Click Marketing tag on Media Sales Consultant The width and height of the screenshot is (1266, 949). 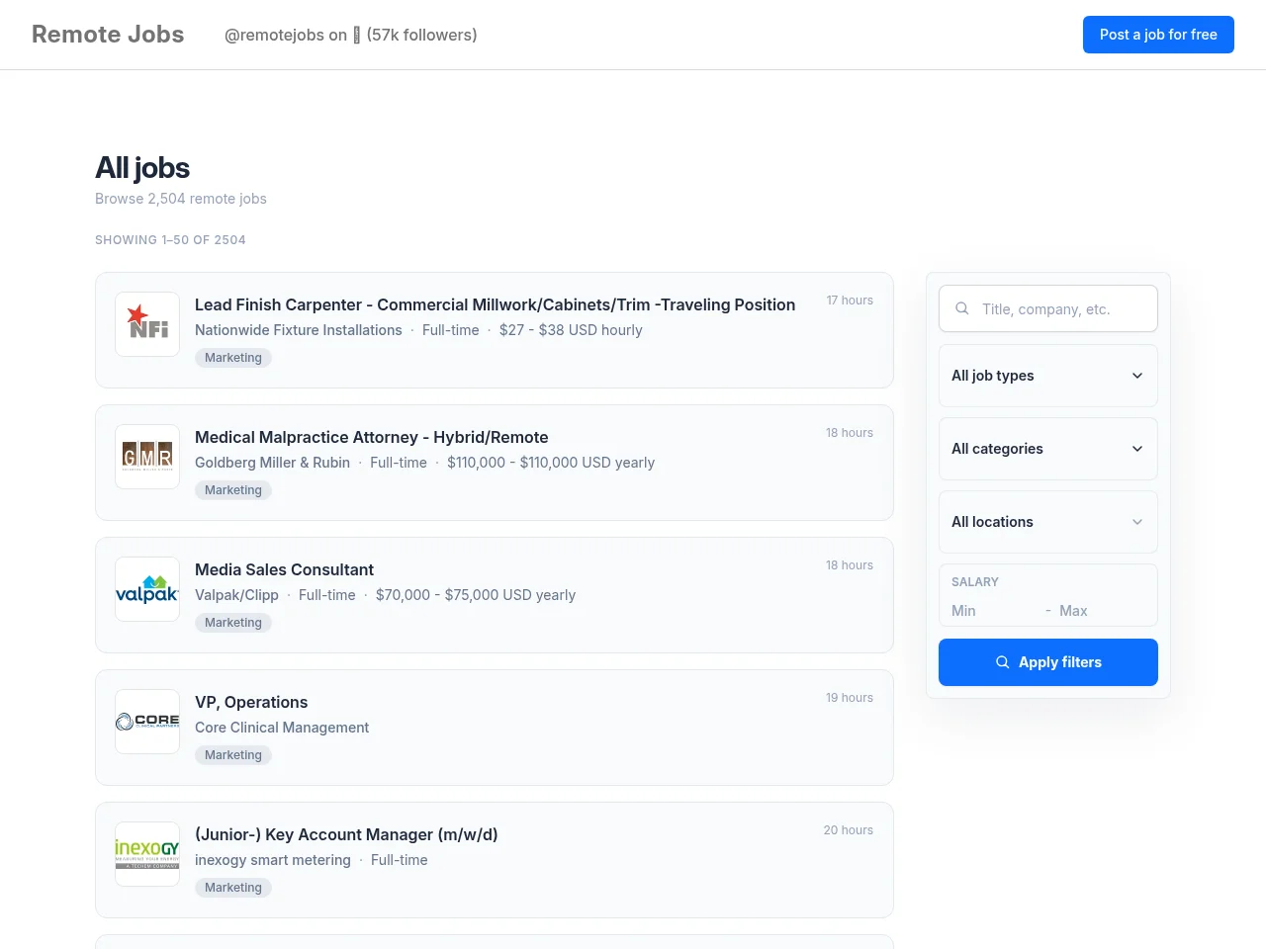point(233,623)
